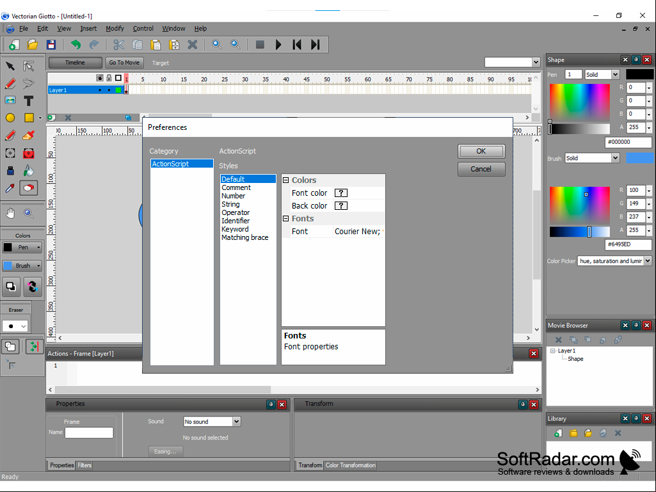Click the Go To Movie button
This screenshot has height=492, width=656.
(124, 63)
